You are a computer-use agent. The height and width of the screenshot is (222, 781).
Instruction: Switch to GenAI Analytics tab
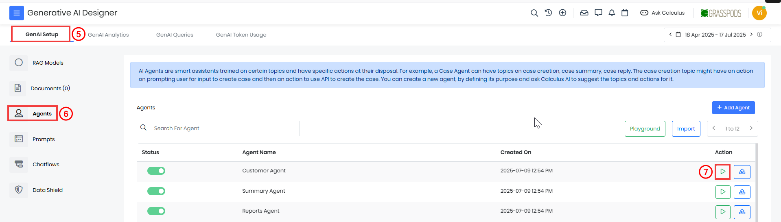coord(108,35)
